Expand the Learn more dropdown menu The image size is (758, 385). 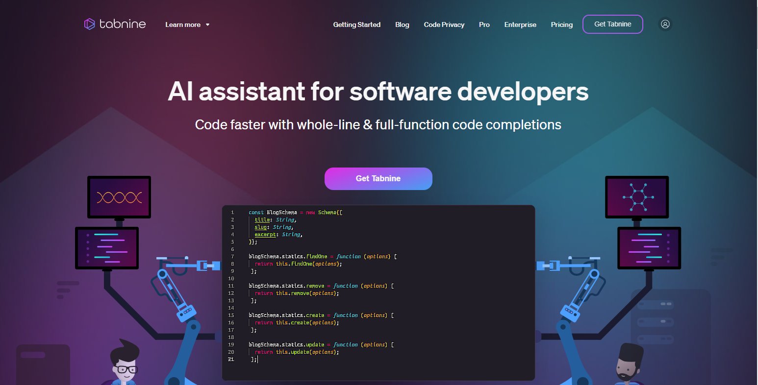pos(187,24)
